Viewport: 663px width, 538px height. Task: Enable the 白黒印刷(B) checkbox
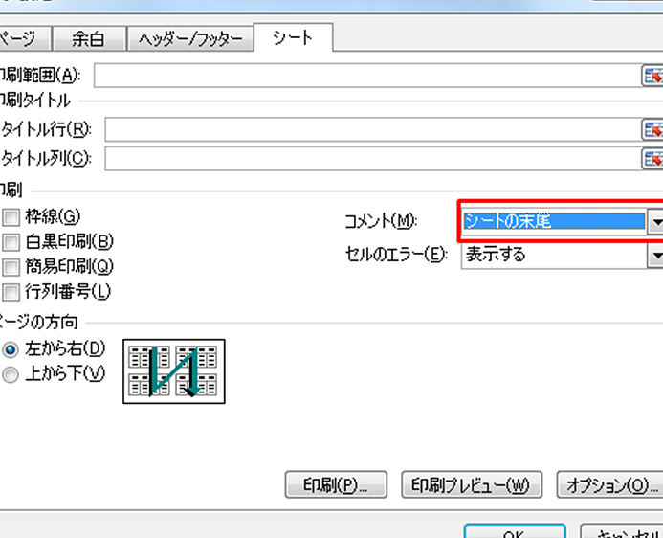pyautogui.click(x=11, y=242)
